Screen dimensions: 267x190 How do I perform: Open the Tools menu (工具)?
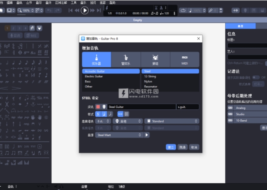click(x=74, y=2)
